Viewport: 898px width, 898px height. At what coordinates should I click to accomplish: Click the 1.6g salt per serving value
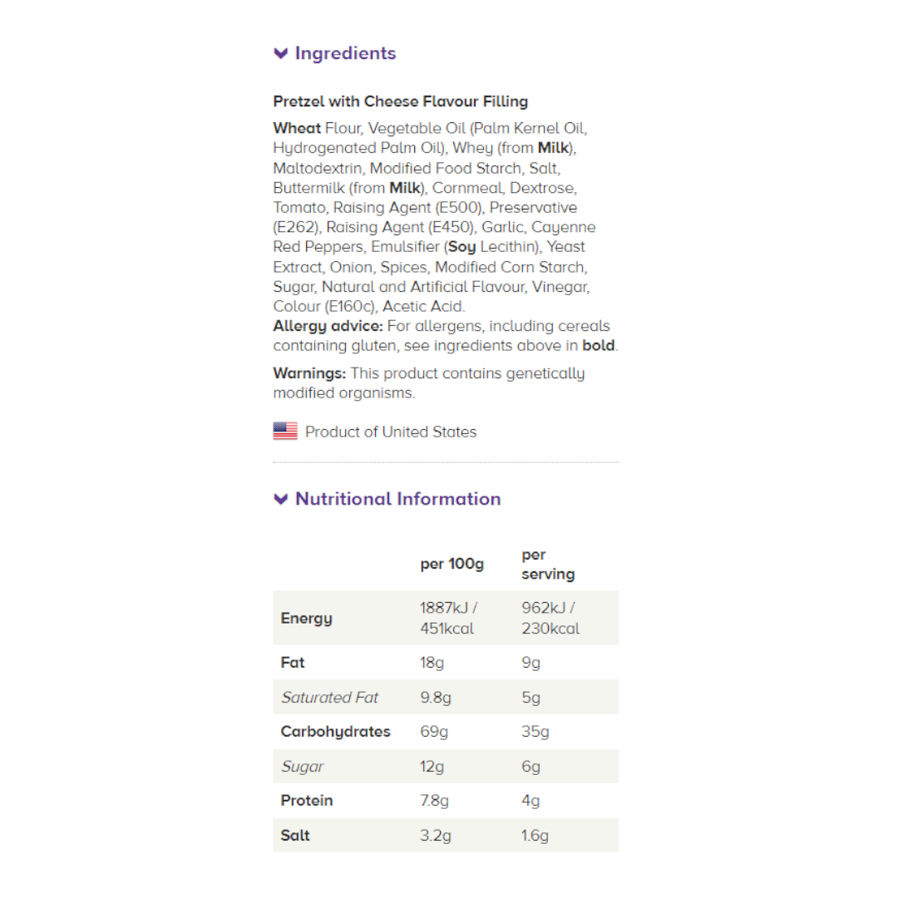535,836
